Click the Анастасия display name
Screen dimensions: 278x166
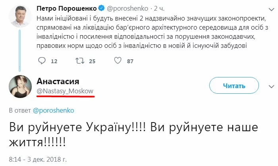58,81
